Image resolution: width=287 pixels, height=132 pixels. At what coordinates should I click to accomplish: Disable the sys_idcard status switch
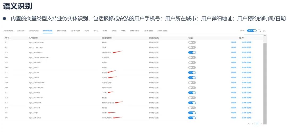(x=192, y=103)
